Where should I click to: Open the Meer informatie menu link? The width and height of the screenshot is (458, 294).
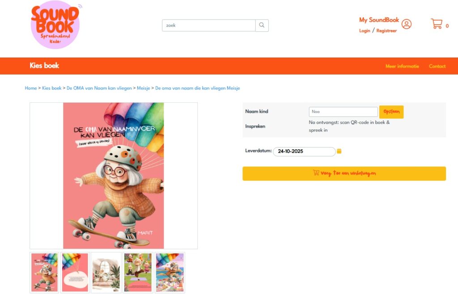(x=402, y=66)
